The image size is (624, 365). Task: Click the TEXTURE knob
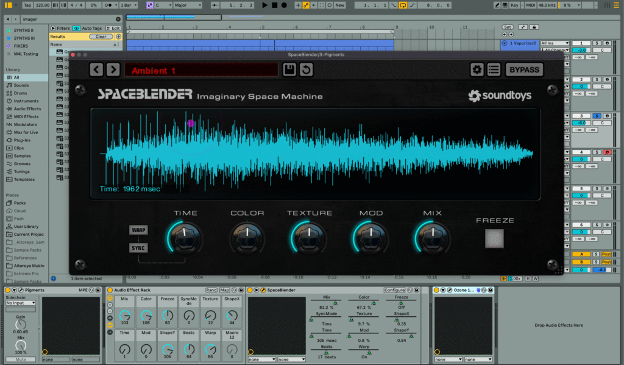[309, 238]
